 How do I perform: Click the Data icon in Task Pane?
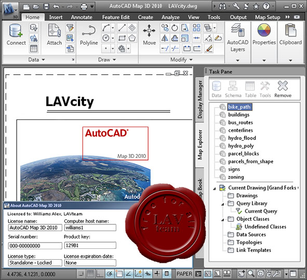pos(217,89)
